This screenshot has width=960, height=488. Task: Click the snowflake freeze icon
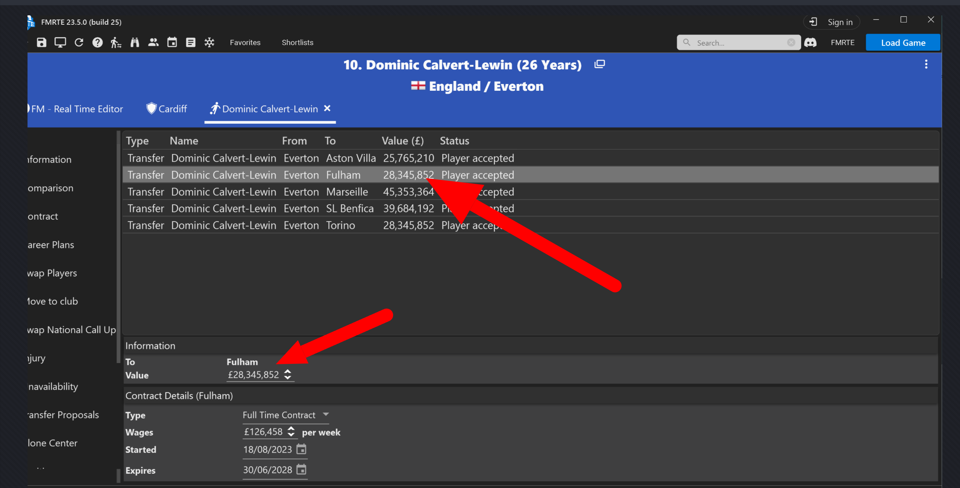coord(209,42)
